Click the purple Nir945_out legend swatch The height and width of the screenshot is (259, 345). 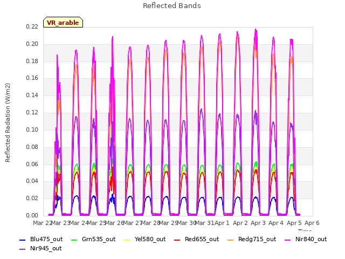point(23,249)
